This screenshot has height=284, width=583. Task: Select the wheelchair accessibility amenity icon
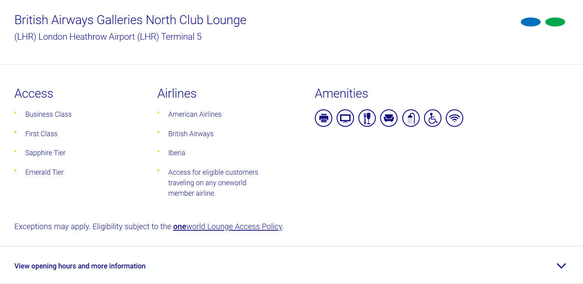click(x=433, y=118)
